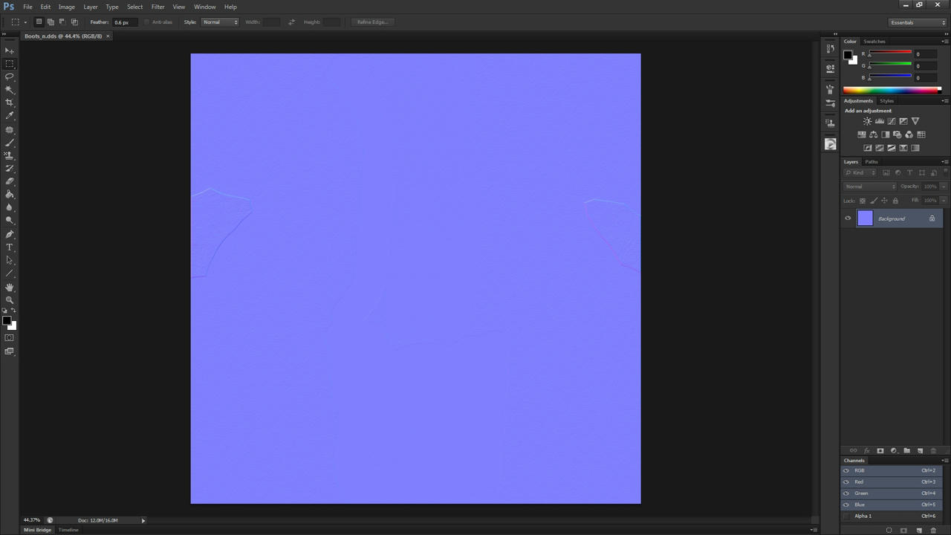Select the Lasso tool
This screenshot has height=535, width=951.
click(x=10, y=77)
